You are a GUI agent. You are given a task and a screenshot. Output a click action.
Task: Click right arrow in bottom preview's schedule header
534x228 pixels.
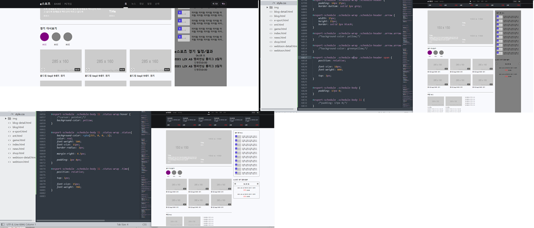(257, 184)
